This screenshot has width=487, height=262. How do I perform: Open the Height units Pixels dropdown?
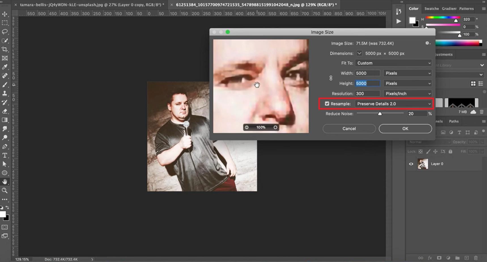click(408, 83)
